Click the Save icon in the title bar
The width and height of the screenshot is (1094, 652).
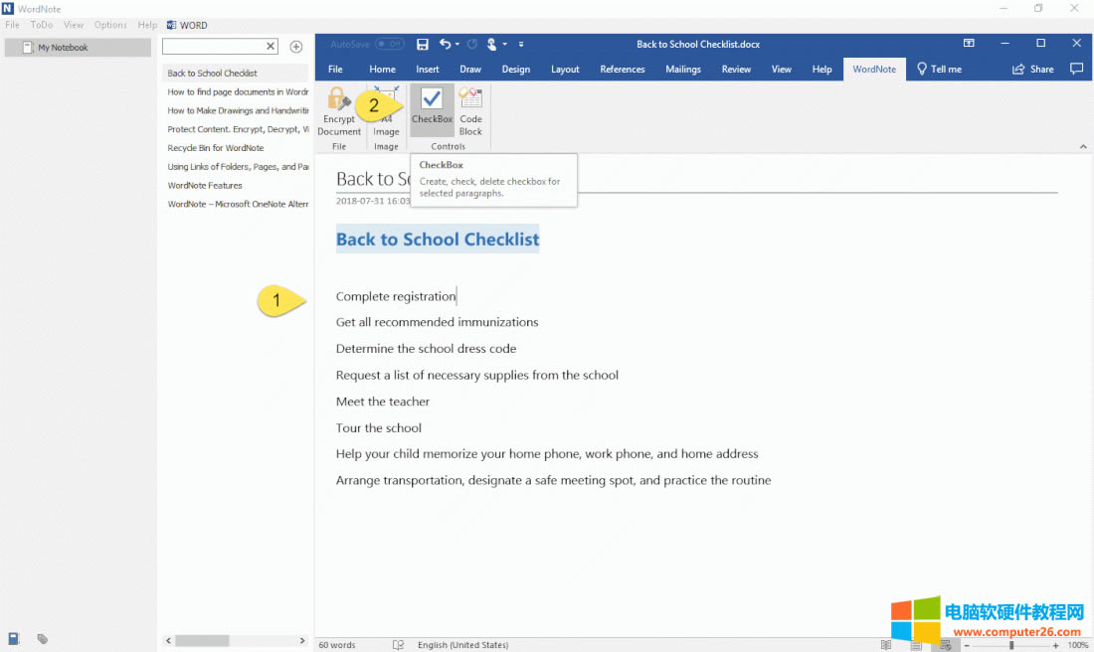[423, 44]
